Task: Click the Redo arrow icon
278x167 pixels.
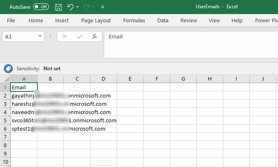Action: point(87,7)
